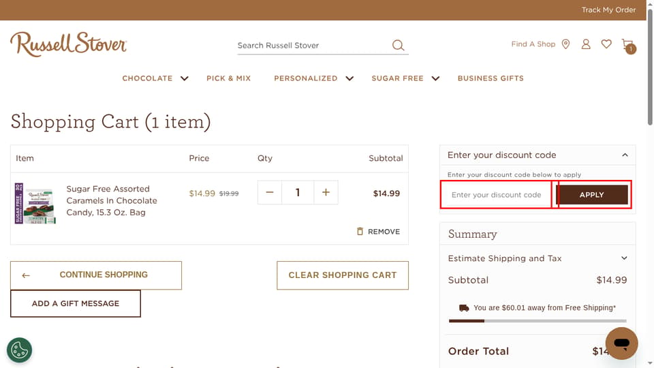Apply the discount code
The width and height of the screenshot is (654, 368).
[591, 195]
